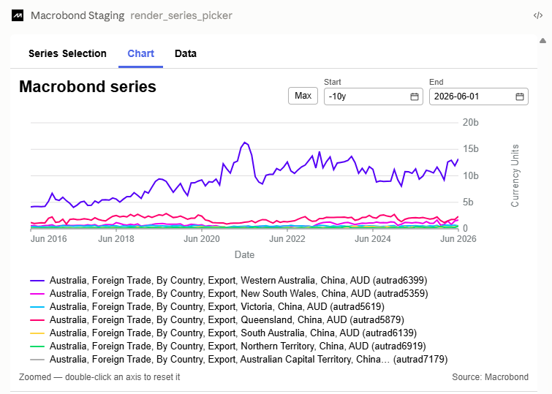The width and height of the screenshot is (552, 394).
Task: Click the green Northern Territory legend line swatch
Action: 37,346
